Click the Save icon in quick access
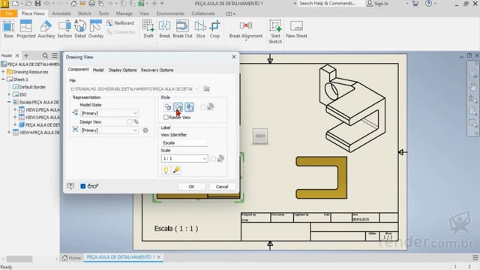Viewport: 480px width, 270px height. tap(37, 4)
